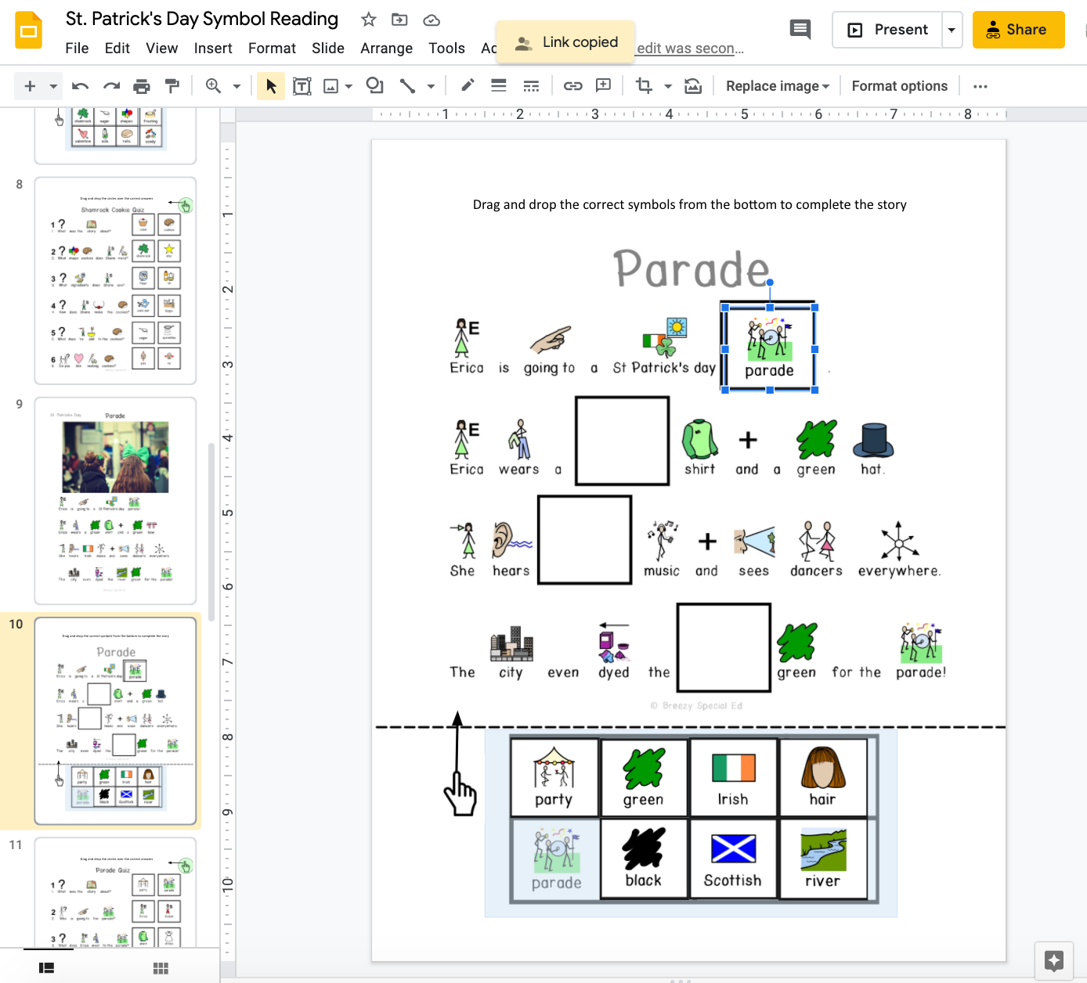
Task: Click the Format options button
Action: click(x=899, y=86)
